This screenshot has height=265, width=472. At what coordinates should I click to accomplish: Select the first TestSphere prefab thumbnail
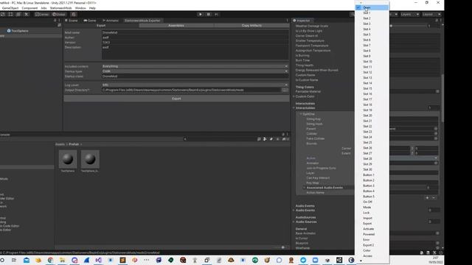(x=68, y=159)
